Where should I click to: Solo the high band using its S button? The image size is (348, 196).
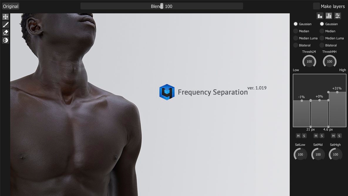339,136
